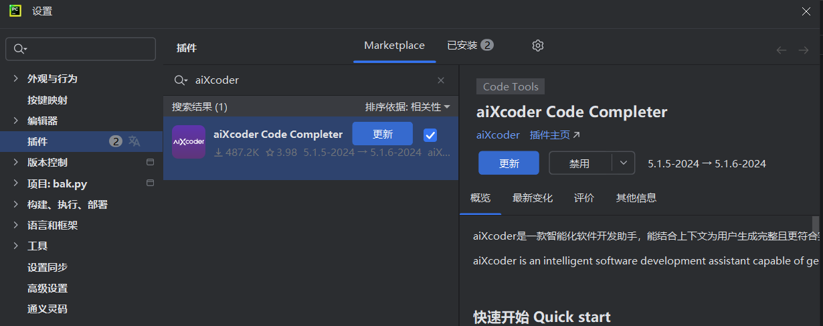The height and width of the screenshot is (326, 823).
Task: Select the 概览 tab
Action: pyautogui.click(x=480, y=198)
